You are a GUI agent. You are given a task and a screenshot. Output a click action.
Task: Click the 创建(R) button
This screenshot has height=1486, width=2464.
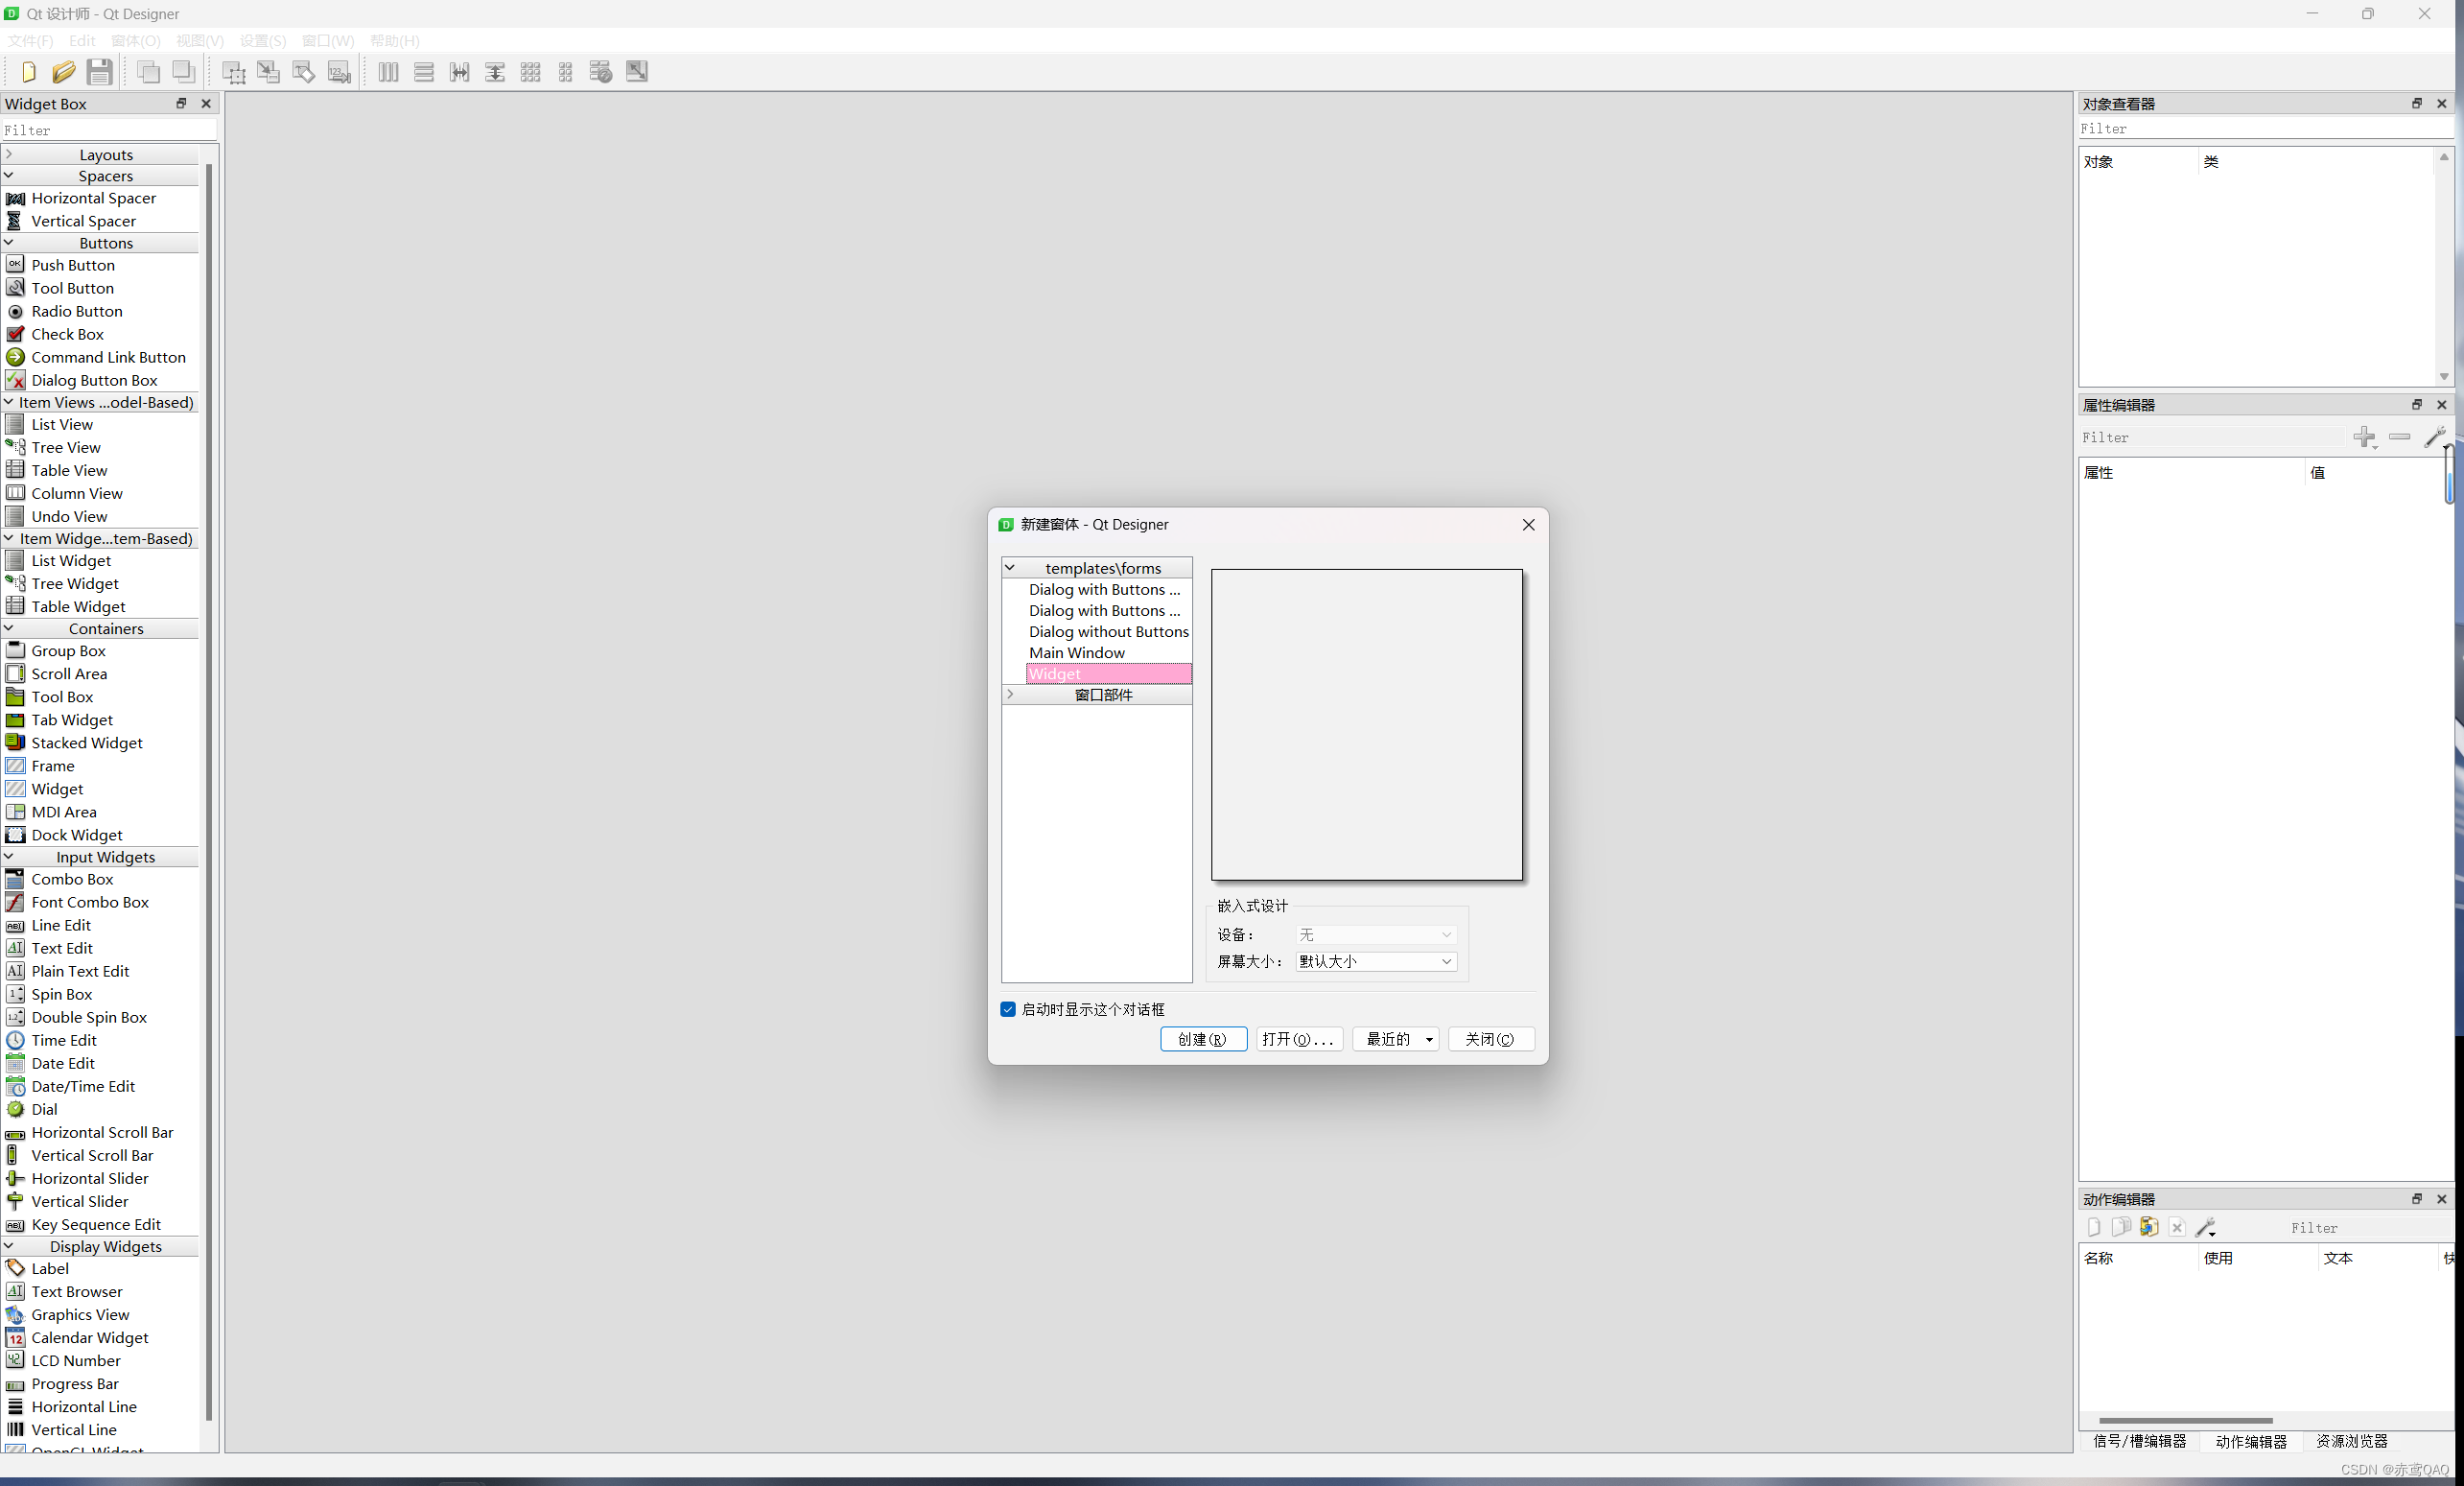(1203, 1039)
